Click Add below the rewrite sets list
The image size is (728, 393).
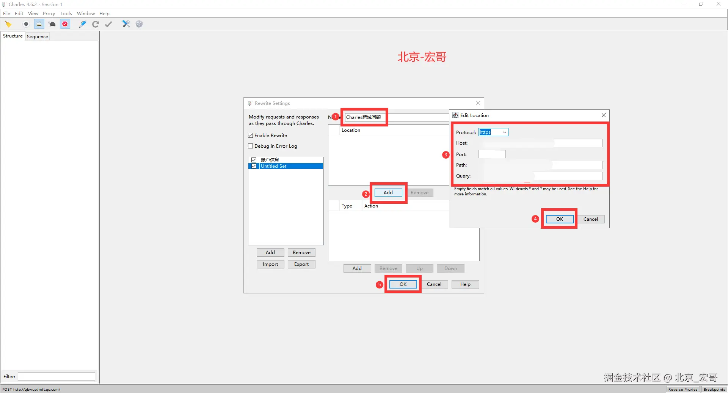pos(270,253)
